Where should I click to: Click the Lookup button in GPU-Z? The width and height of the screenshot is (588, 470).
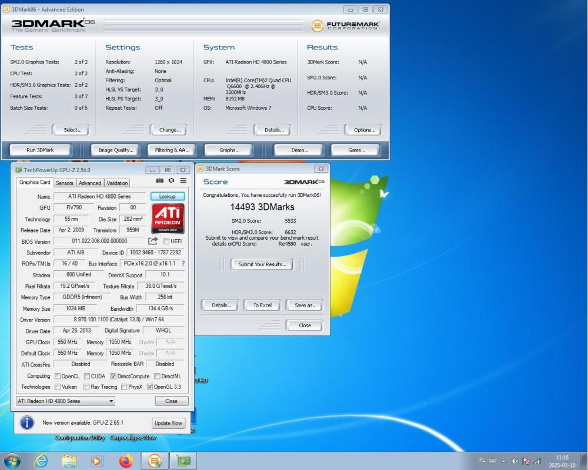tap(168, 196)
